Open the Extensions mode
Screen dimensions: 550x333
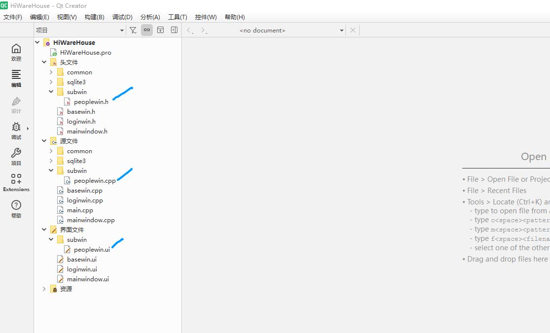coord(16,183)
